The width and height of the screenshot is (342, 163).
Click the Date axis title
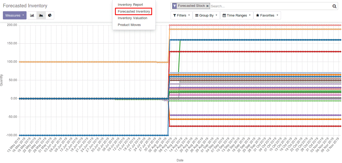coord(180,160)
